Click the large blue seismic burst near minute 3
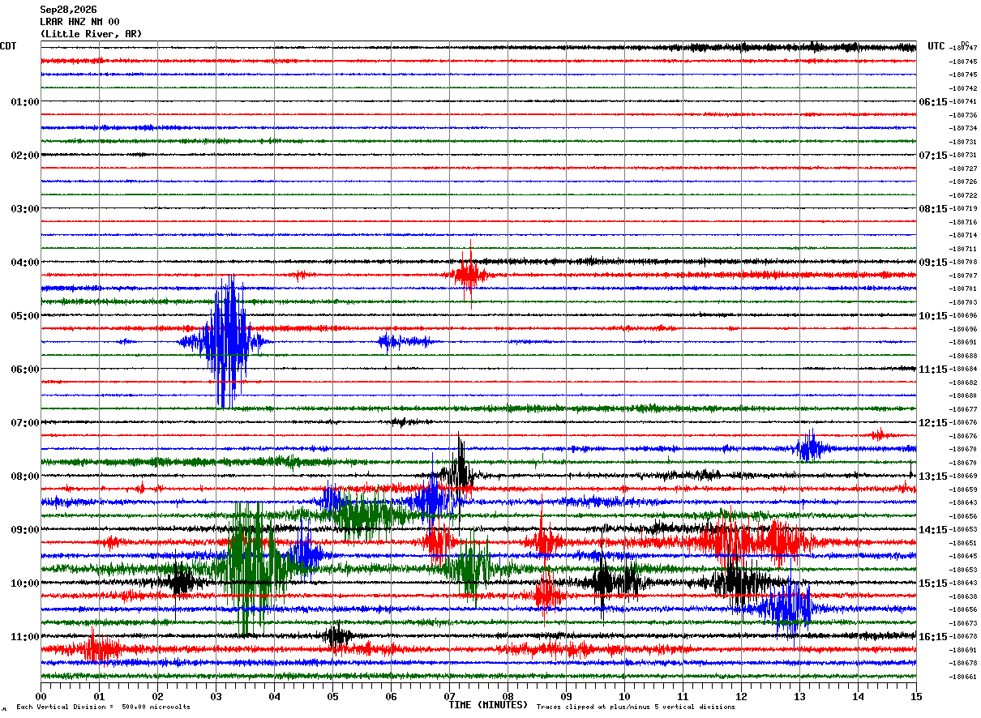The image size is (981, 718). coord(225,342)
